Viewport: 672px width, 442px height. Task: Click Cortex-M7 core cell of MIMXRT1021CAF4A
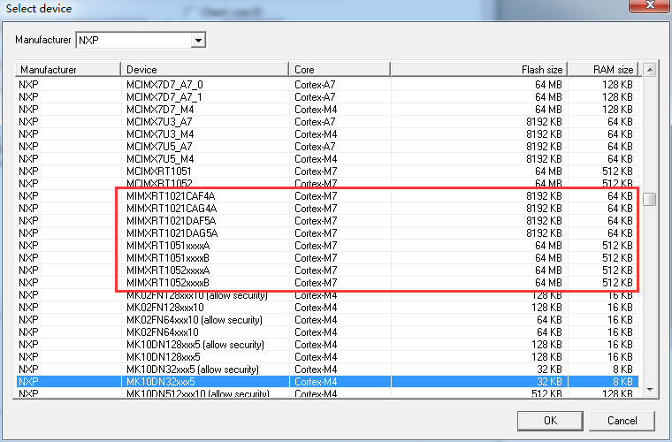[316, 196]
